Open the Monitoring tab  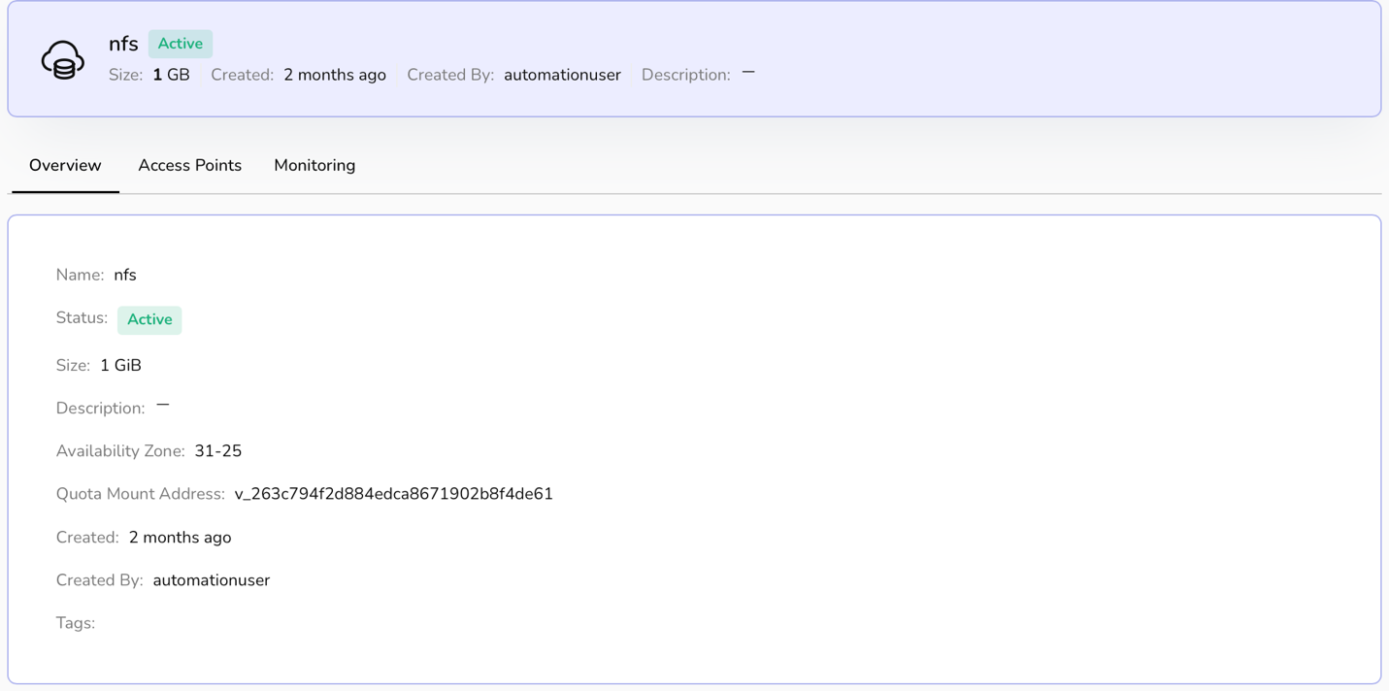314,165
